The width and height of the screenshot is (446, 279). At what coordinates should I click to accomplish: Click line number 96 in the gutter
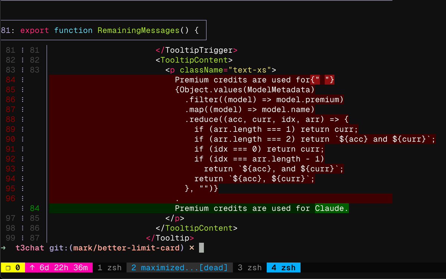[10, 198]
